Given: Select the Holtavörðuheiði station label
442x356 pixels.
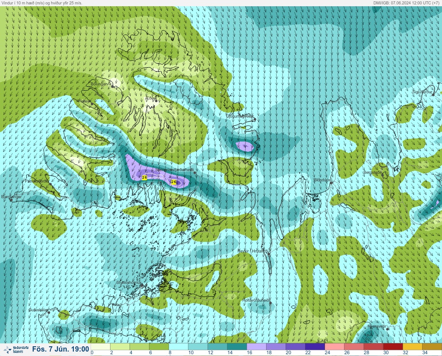Looking at the screenshot, I should tap(256, 300).
